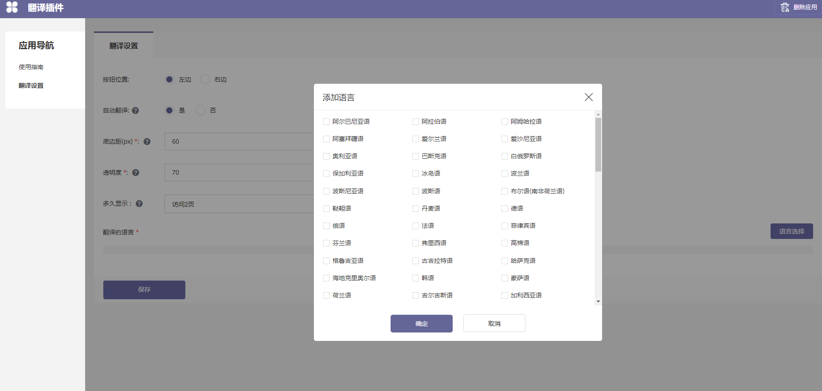Check the 波斯语 checkbox
Viewport: 822px width, 391px height.
[415, 191]
